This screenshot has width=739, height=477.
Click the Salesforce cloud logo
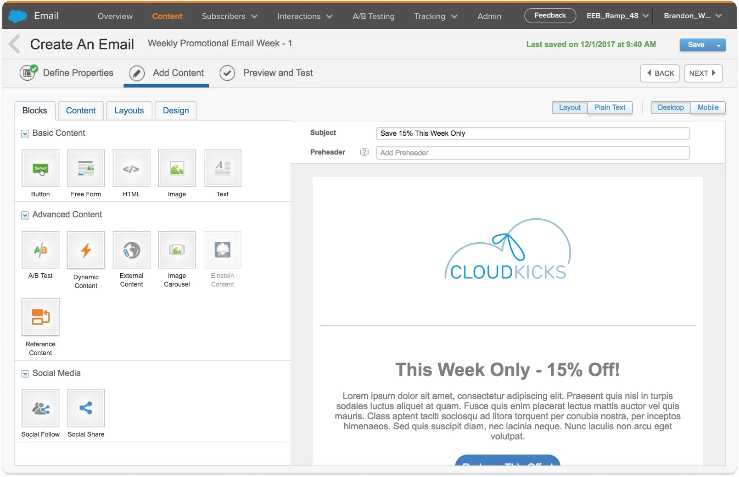[x=18, y=16]
